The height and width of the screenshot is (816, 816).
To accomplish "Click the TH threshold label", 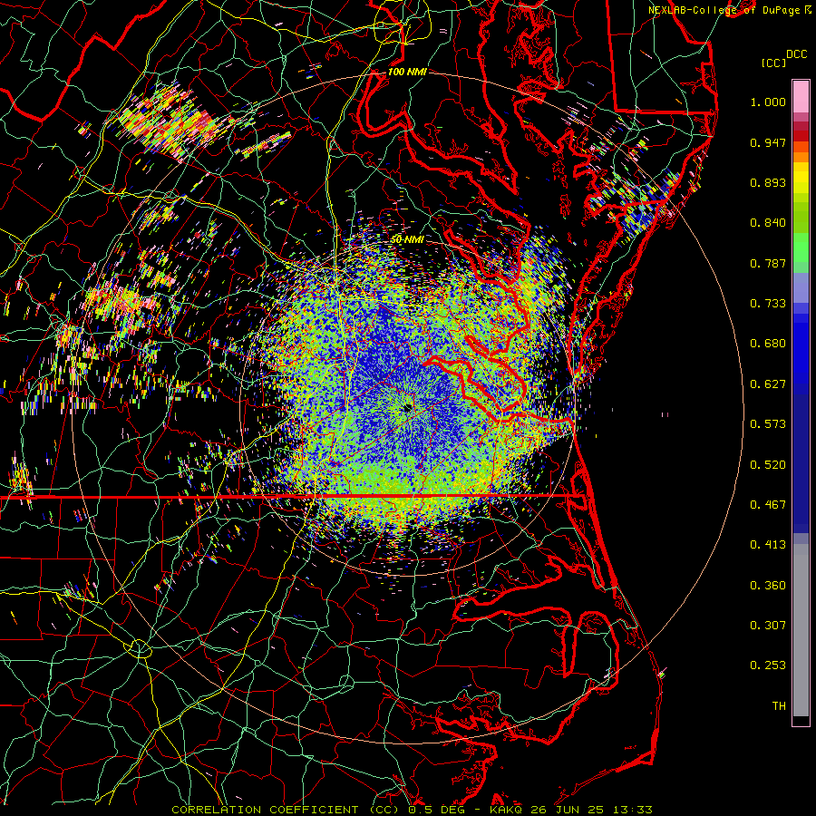I will tap(779, 706).
